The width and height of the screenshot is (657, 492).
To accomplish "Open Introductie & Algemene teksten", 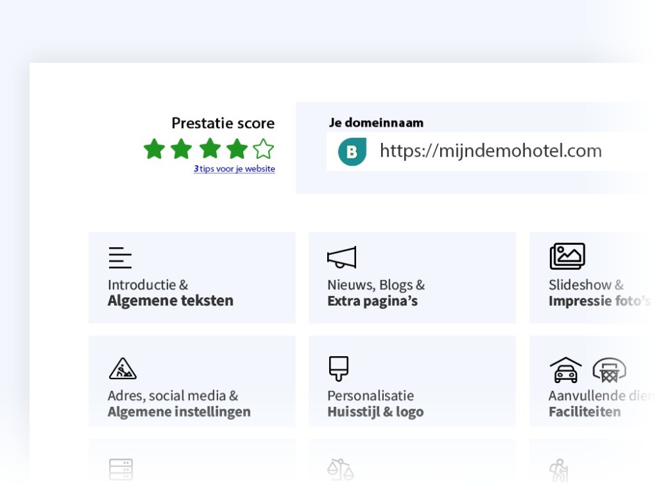I will tap(192, 277).
